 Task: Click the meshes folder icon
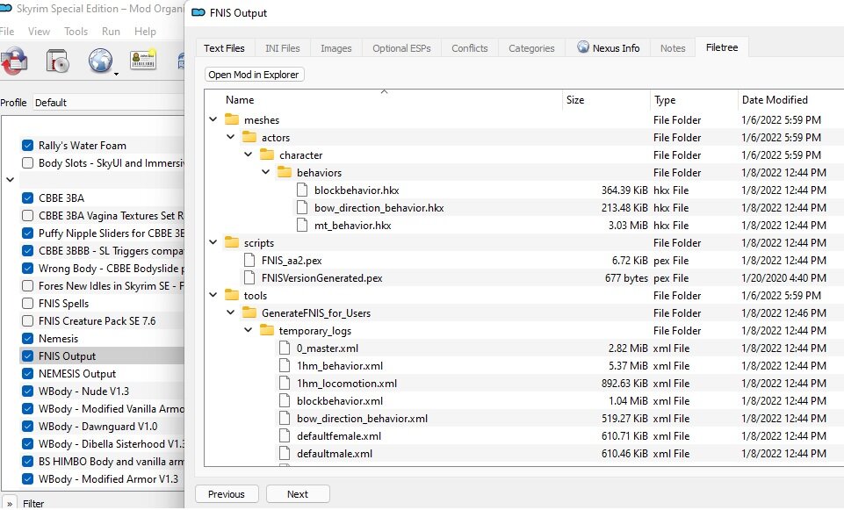pyautogui.click(x=232, y=119)
